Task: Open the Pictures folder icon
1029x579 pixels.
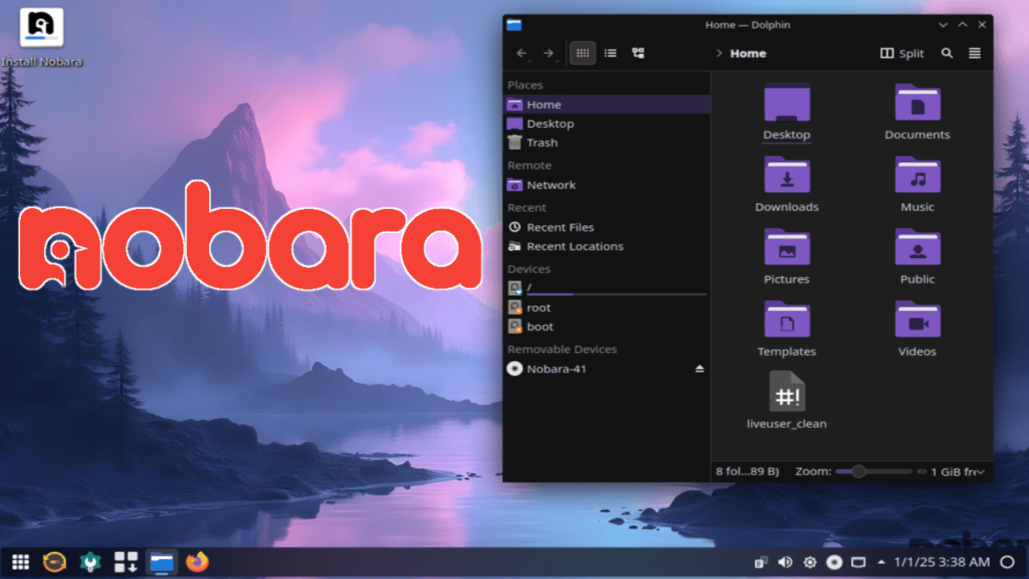Action: pos(787,248)
